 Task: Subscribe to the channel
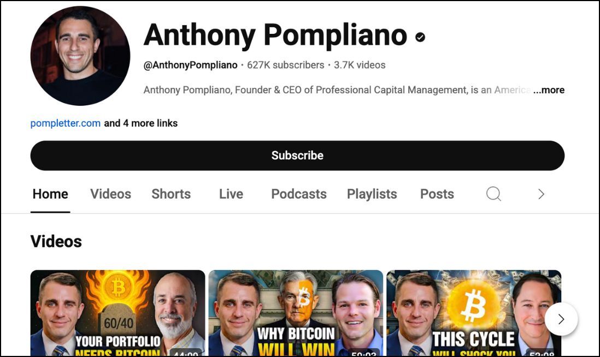(297, 156)
